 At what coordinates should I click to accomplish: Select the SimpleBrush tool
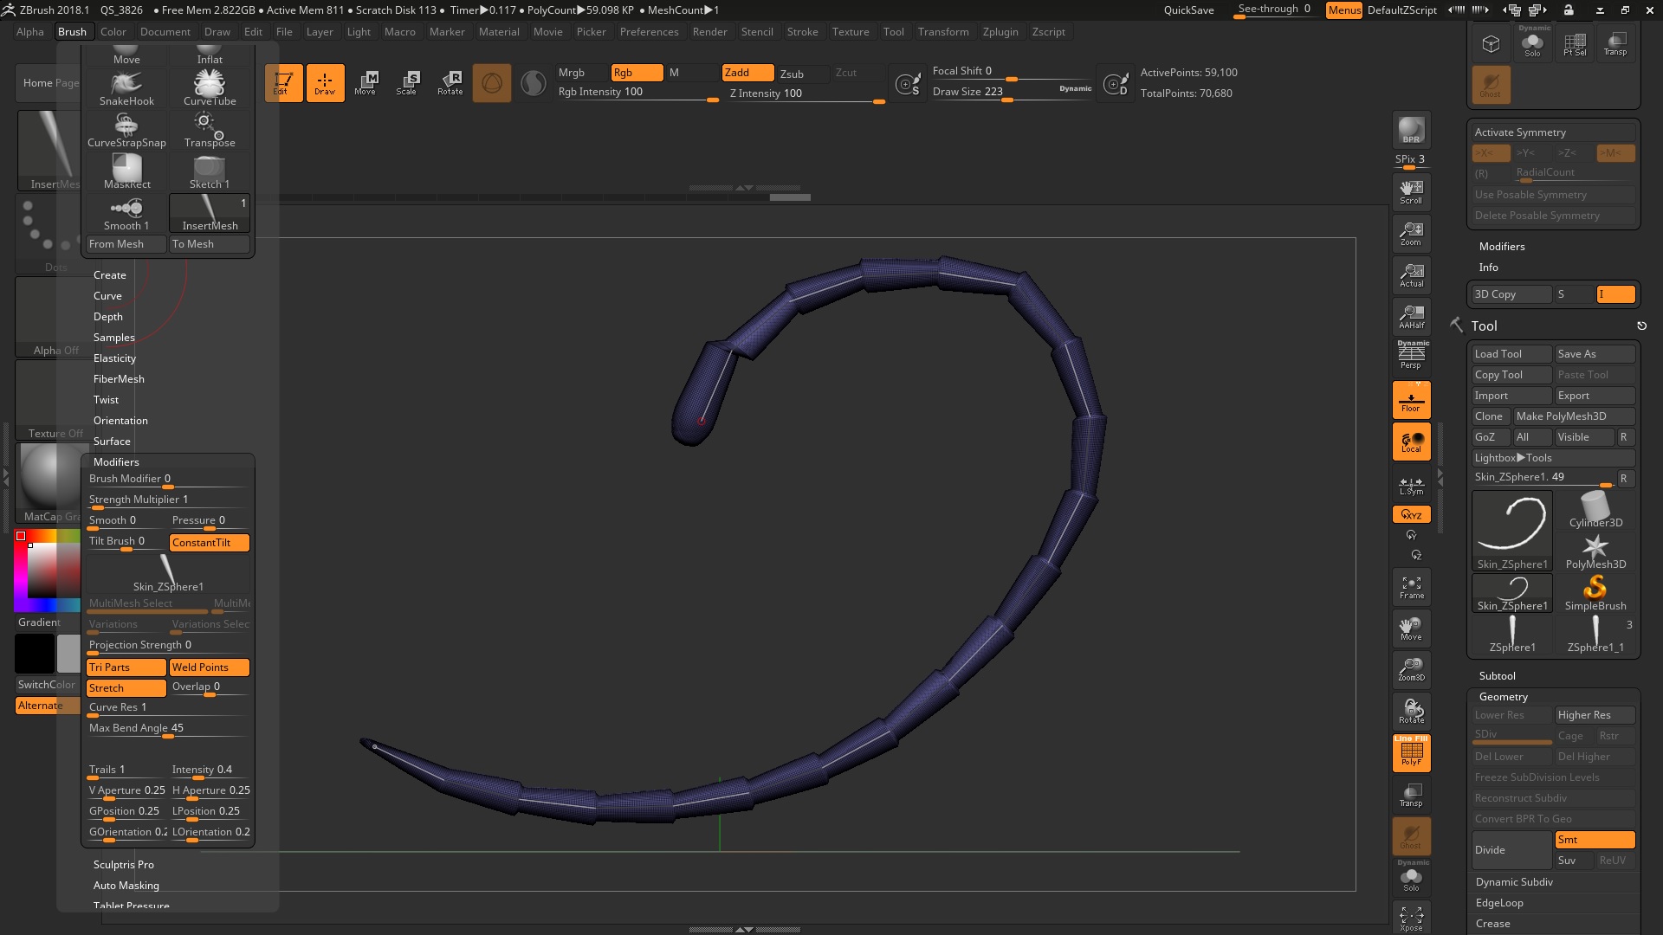coord(1595,593)
